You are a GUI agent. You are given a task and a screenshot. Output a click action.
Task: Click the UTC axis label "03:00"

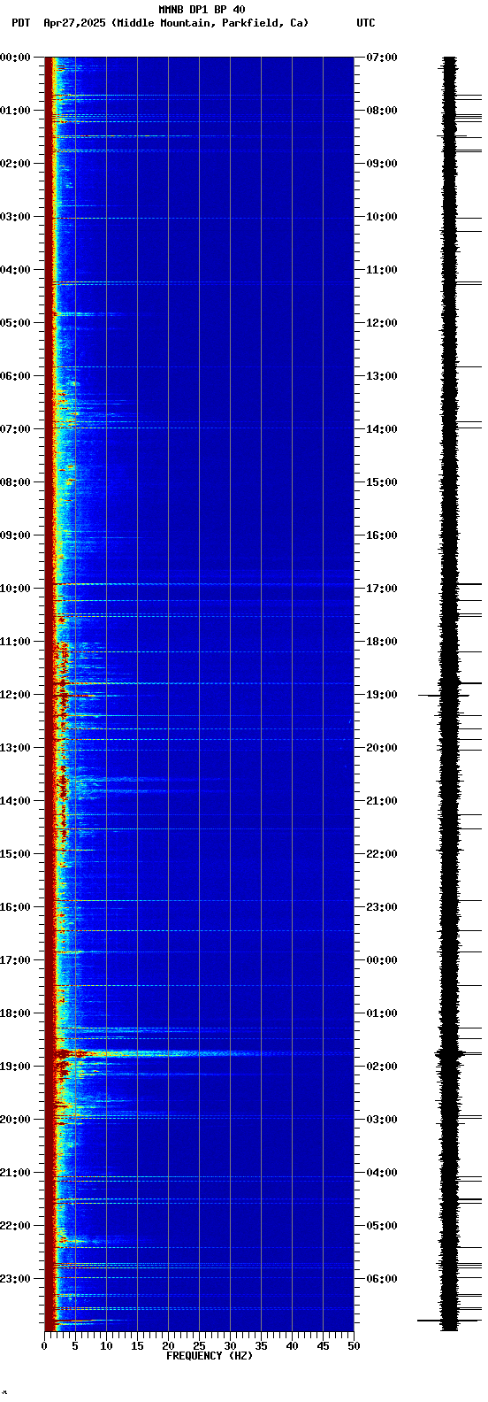pyautogui.click(x=382, y=1120)
